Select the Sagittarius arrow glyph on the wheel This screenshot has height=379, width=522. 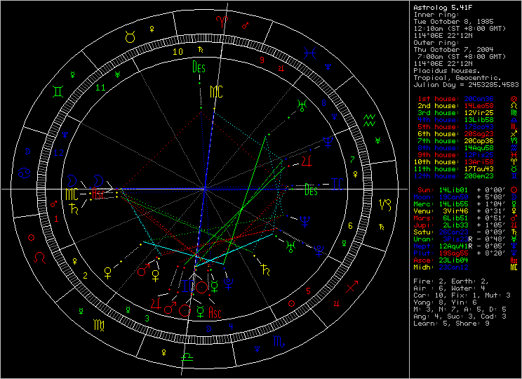point(352,287)
